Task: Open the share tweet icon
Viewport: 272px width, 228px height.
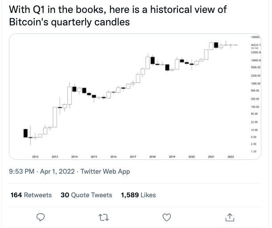Action: point(230,217)
